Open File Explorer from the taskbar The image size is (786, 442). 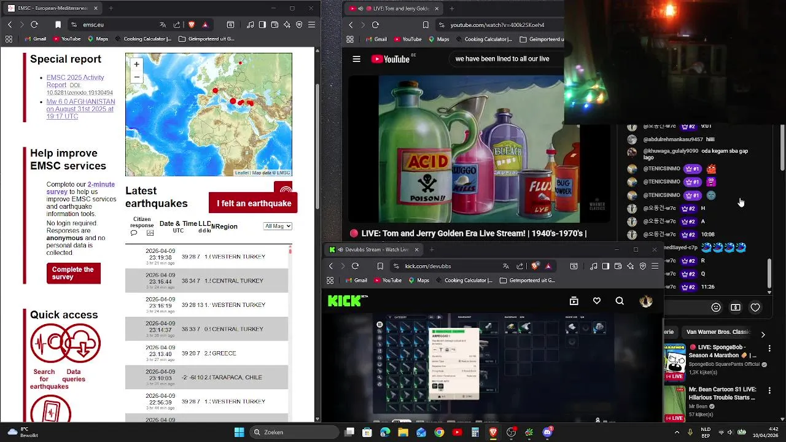[x=403, y=432]
